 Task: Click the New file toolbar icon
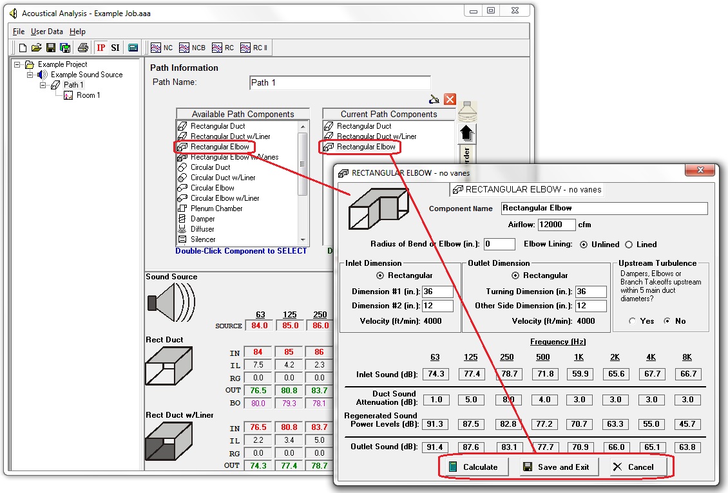[23, 48]
